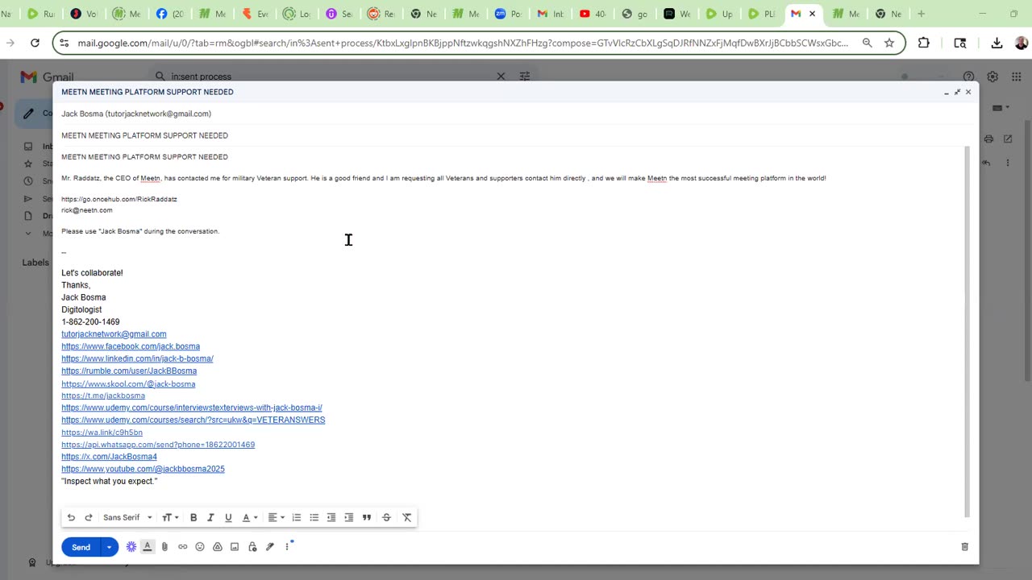Insert a bulleted list
Image resolution: width=1032 pixels, height=580 pixels.
(x=314, y=517)
